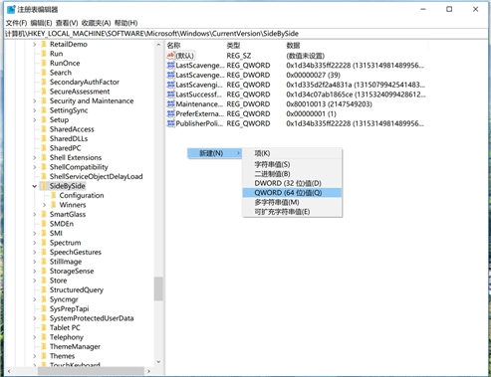Expand the SpeechGestures key
Screen dimensions: 491x377
pyautogui.click(x=35, y=252)
